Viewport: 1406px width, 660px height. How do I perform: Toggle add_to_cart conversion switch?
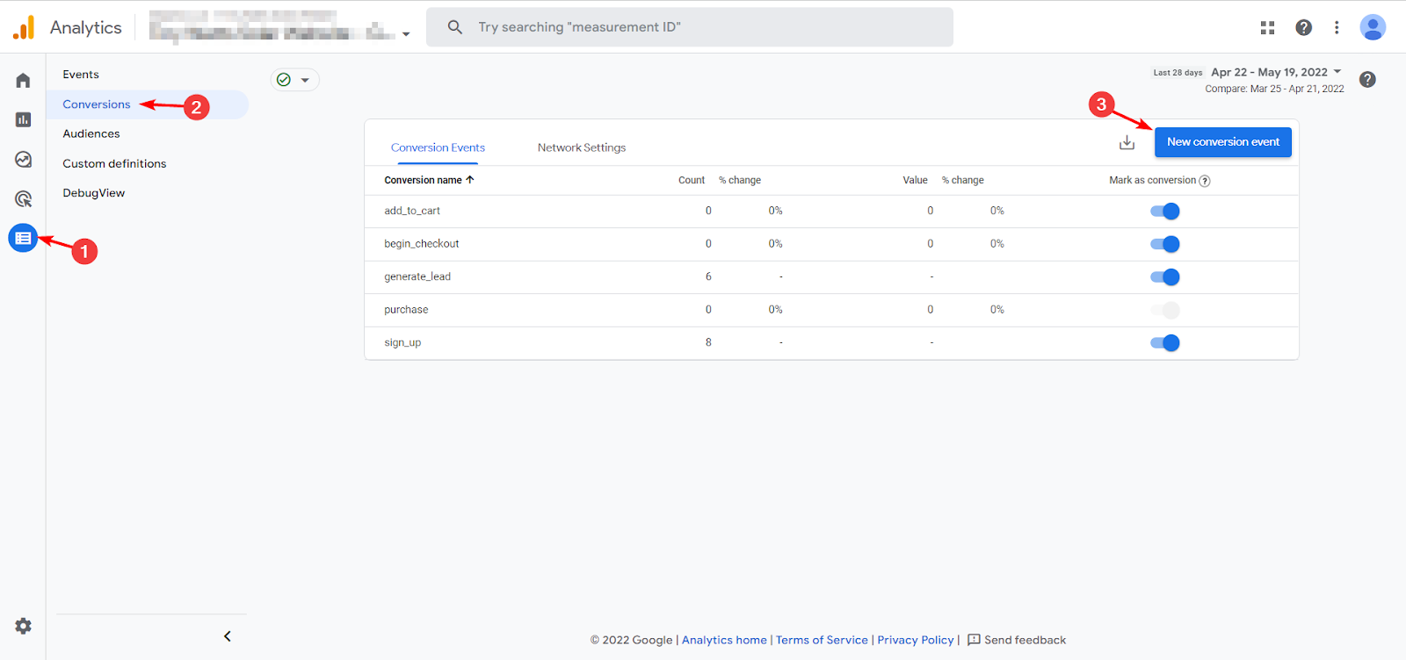pyautogui.click(x=1164, y=212)
